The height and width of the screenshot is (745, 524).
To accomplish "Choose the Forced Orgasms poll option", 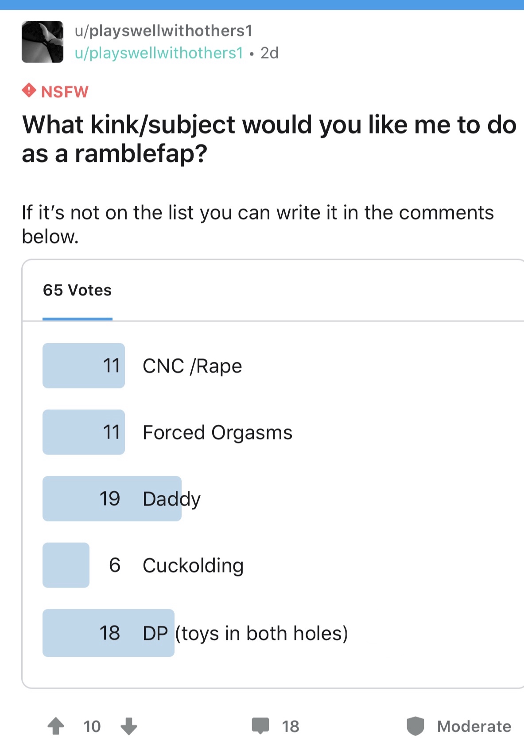I will click(217, 432).
